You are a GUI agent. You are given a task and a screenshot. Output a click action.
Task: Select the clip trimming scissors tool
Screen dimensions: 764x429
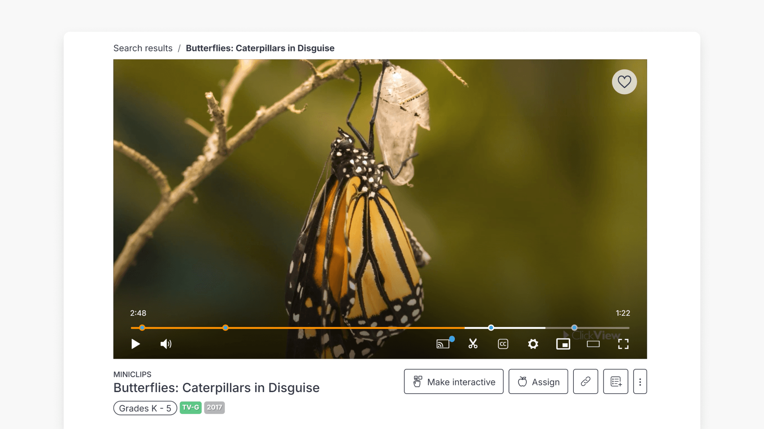coord(473,344)
